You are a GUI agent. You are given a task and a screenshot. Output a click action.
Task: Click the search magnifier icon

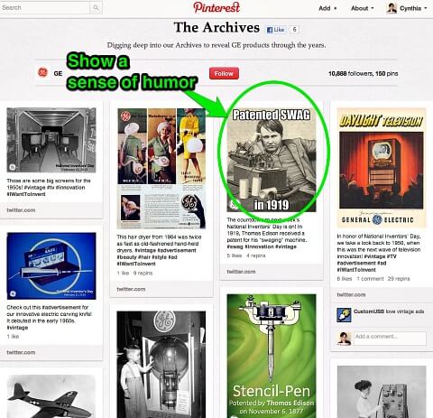pyautogui.click(x=96, y=7)
